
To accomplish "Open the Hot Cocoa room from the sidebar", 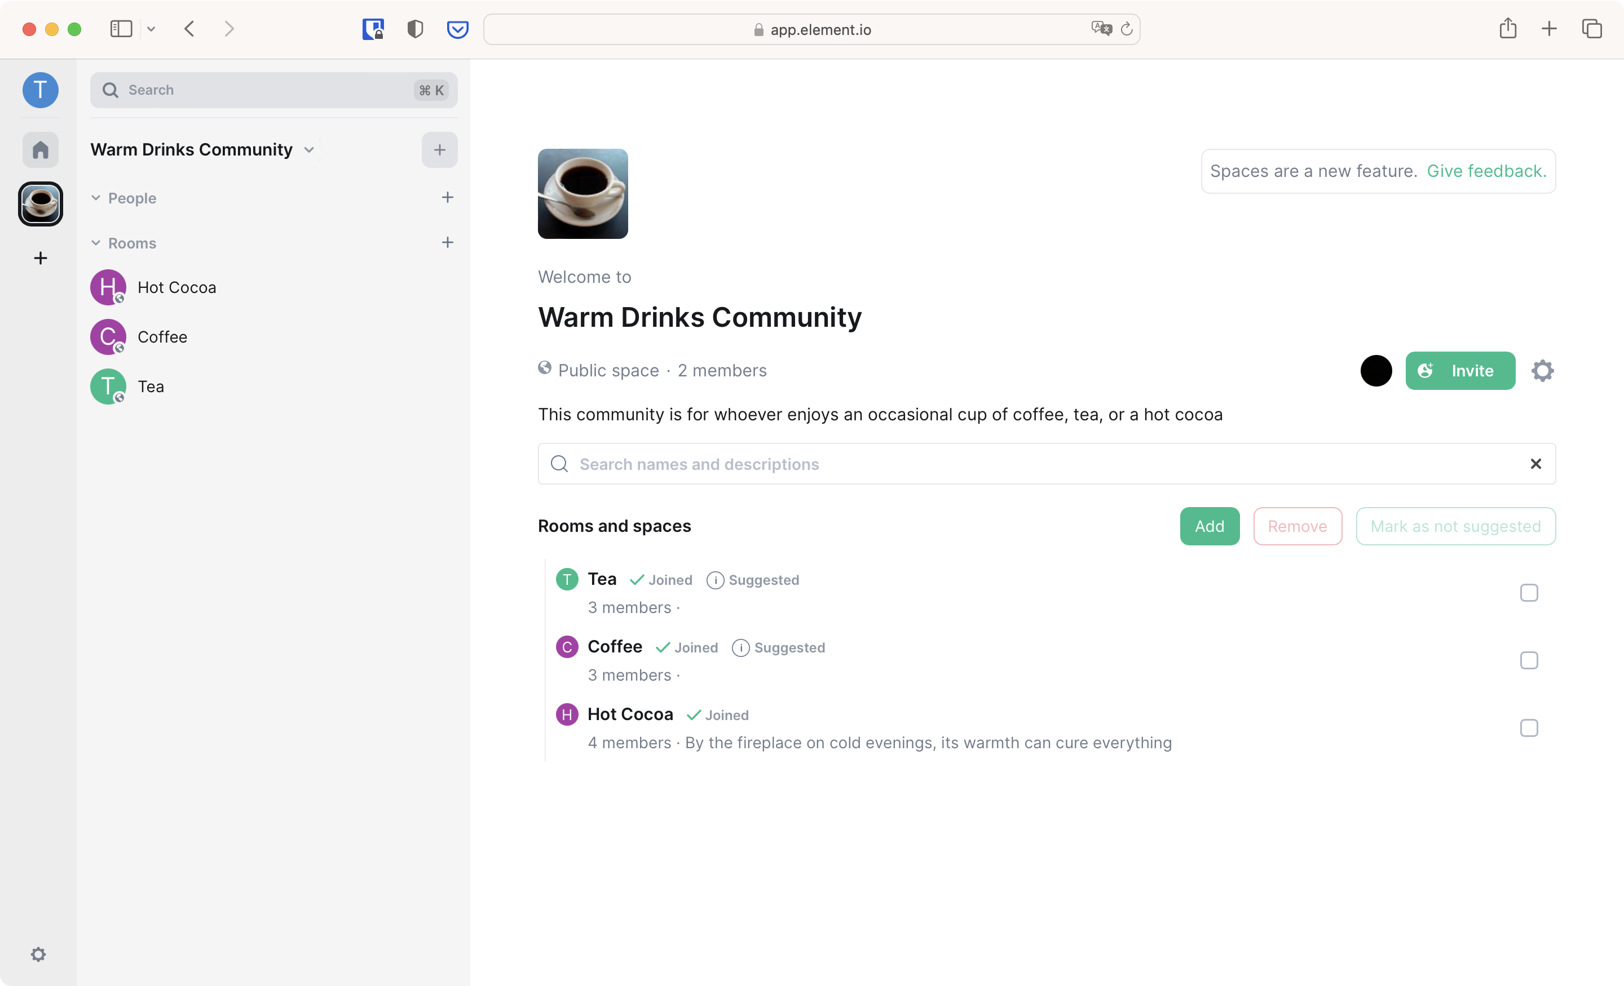I will tap(176, 287).
